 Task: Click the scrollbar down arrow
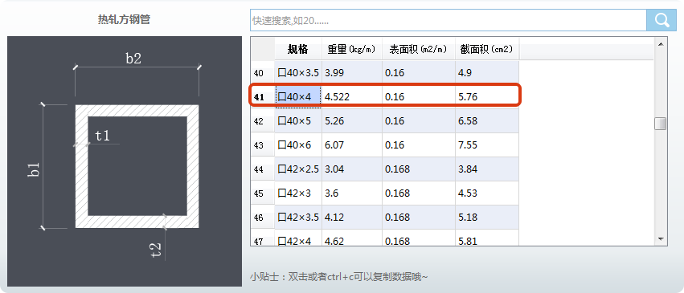(x=660, y=239)
